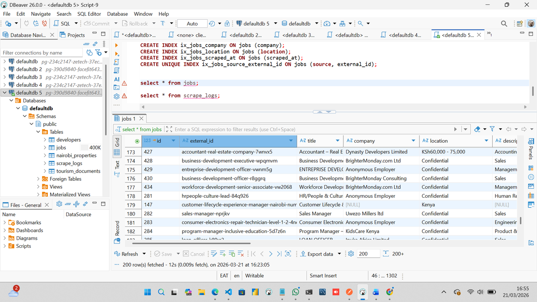537x302 pixels.
Task: Open the external_id column filter dropdown
Action: (x=291, y=141)
